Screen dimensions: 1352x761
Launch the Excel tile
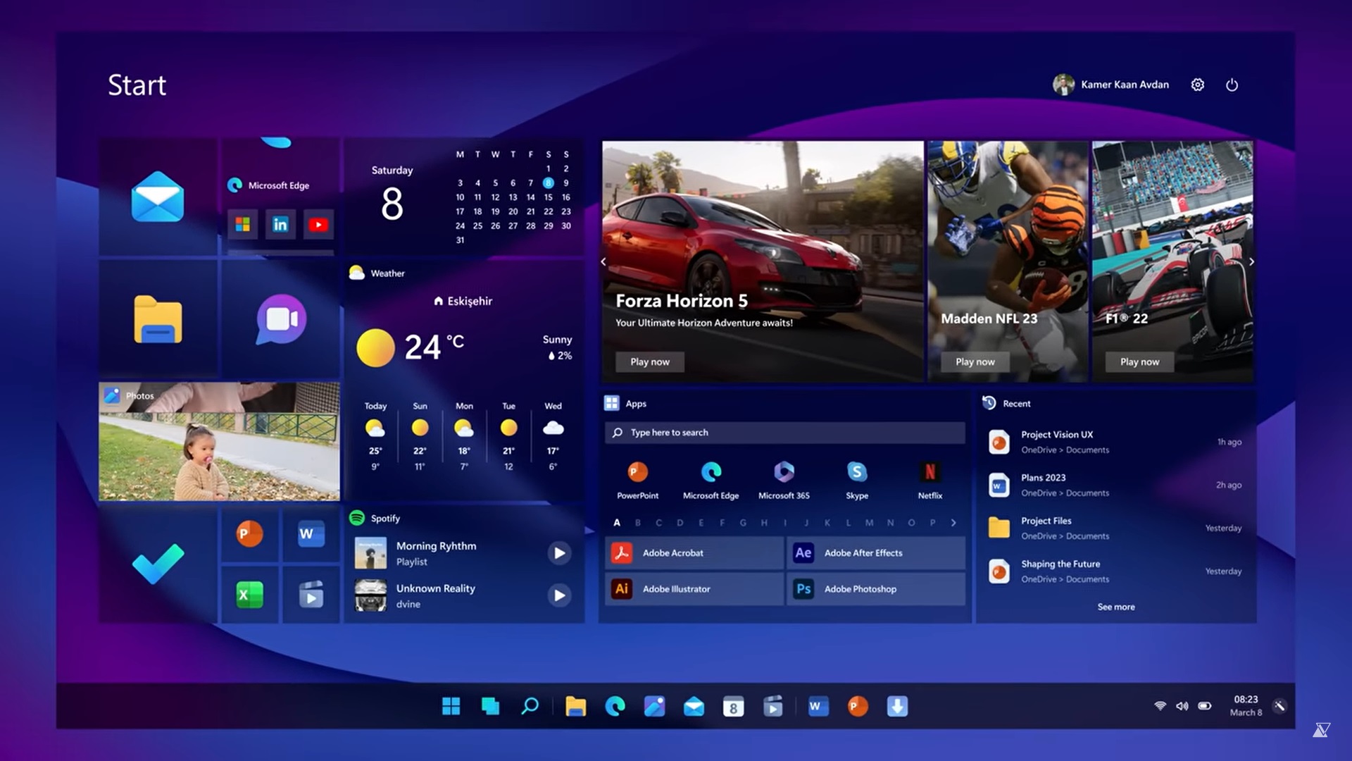pyautogui.click(x=249, y=595)
